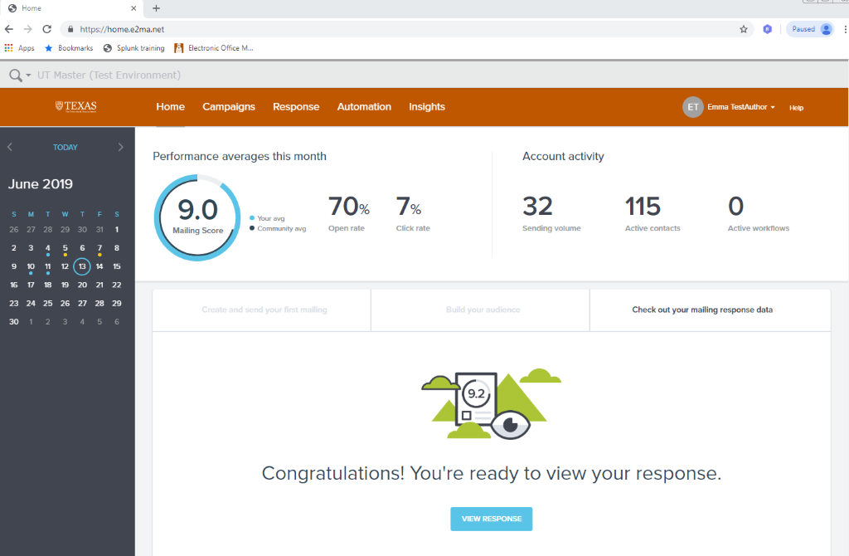Viewport: 849px width, 556px height.
Task: Bookmark this page with star icon
Action: [744, 29]
